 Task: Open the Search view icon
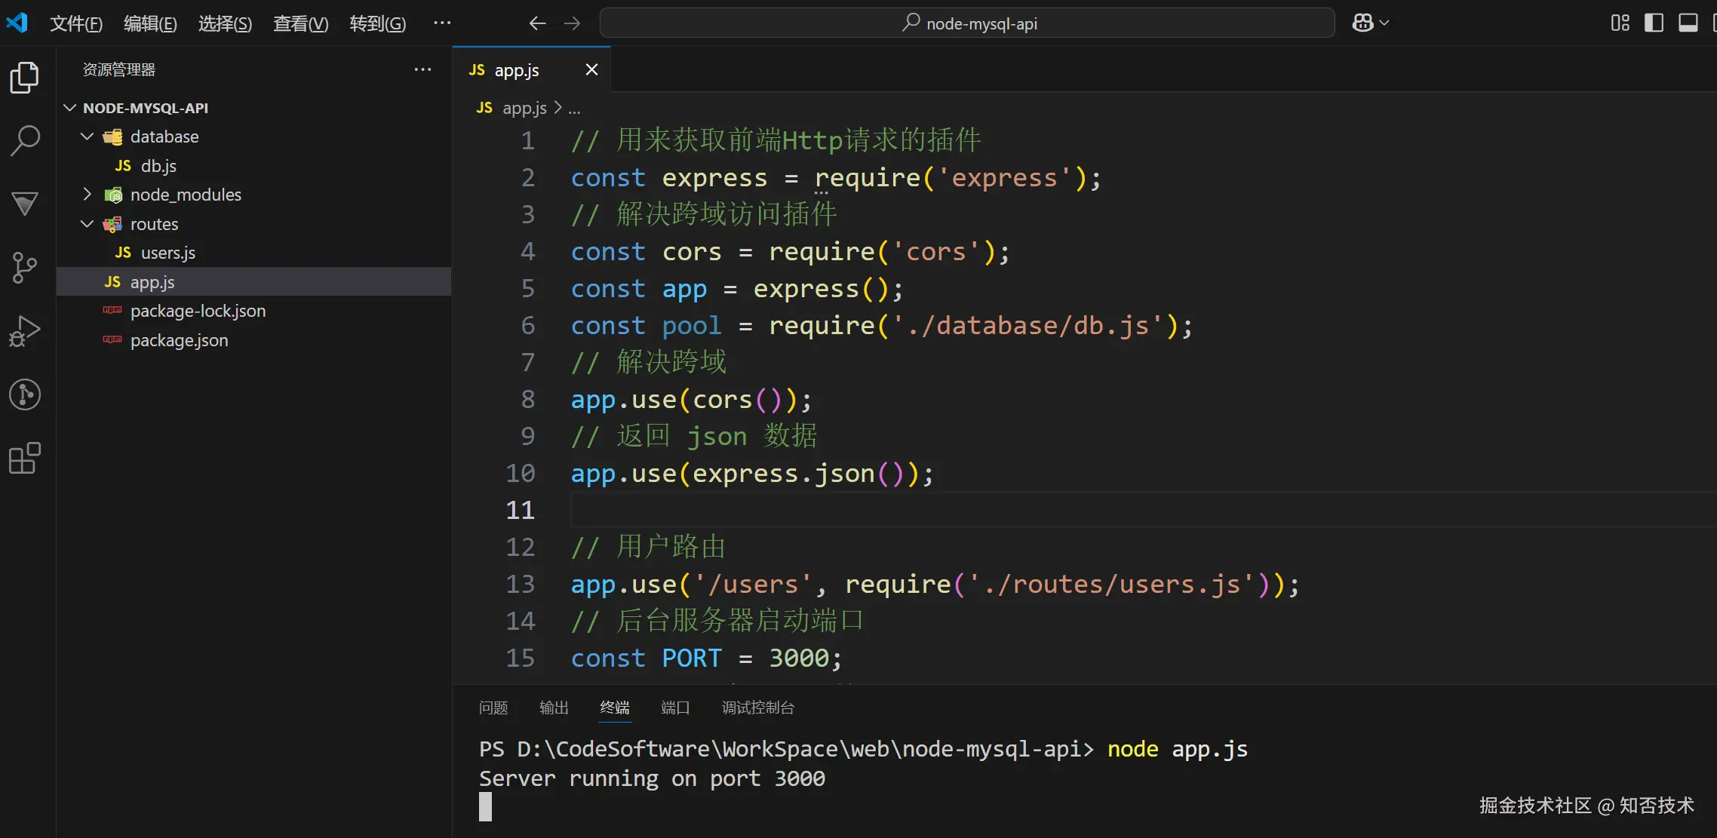click(25, 140)
